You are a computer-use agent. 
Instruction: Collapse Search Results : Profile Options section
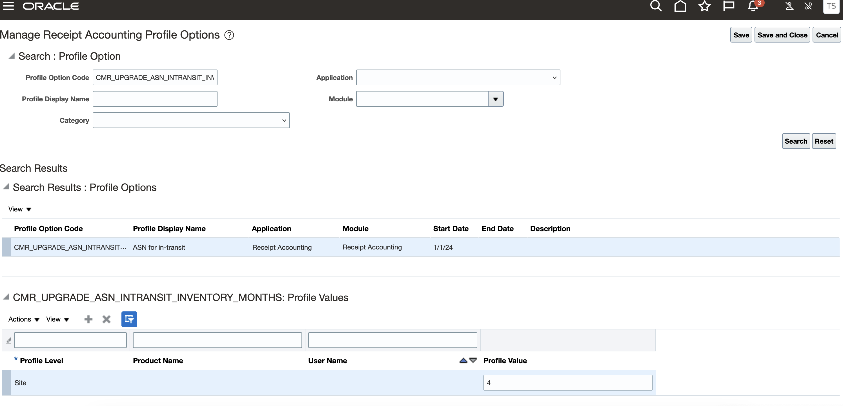click(x=6, y=187)
